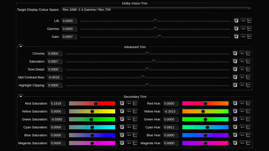
Task: Reset Cyan Saturation with its R button
Action: (x=122, y=127)
